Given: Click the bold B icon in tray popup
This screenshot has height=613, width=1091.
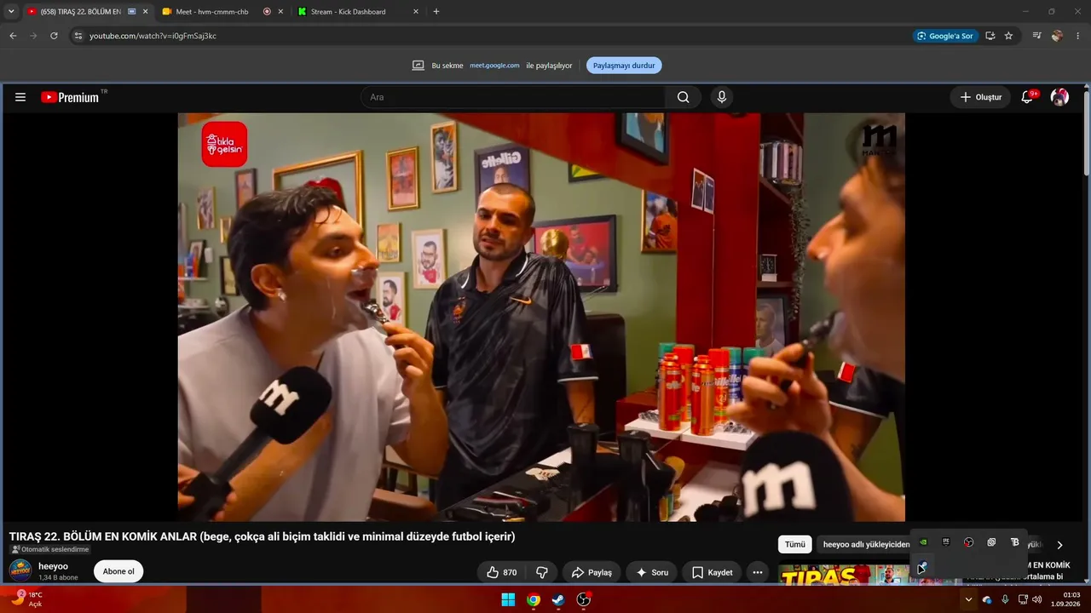Looking at the screenshot, I should (1014, 542).
